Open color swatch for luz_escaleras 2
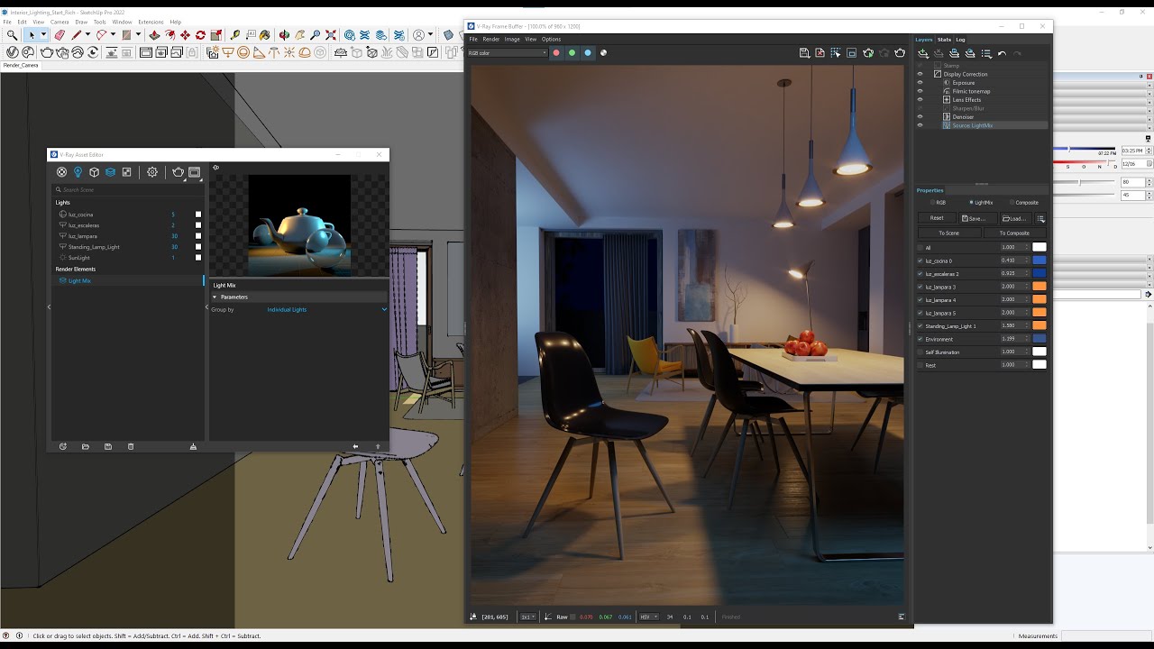The height and width of the screenshot is (649, 1154). coord(1040,273)
